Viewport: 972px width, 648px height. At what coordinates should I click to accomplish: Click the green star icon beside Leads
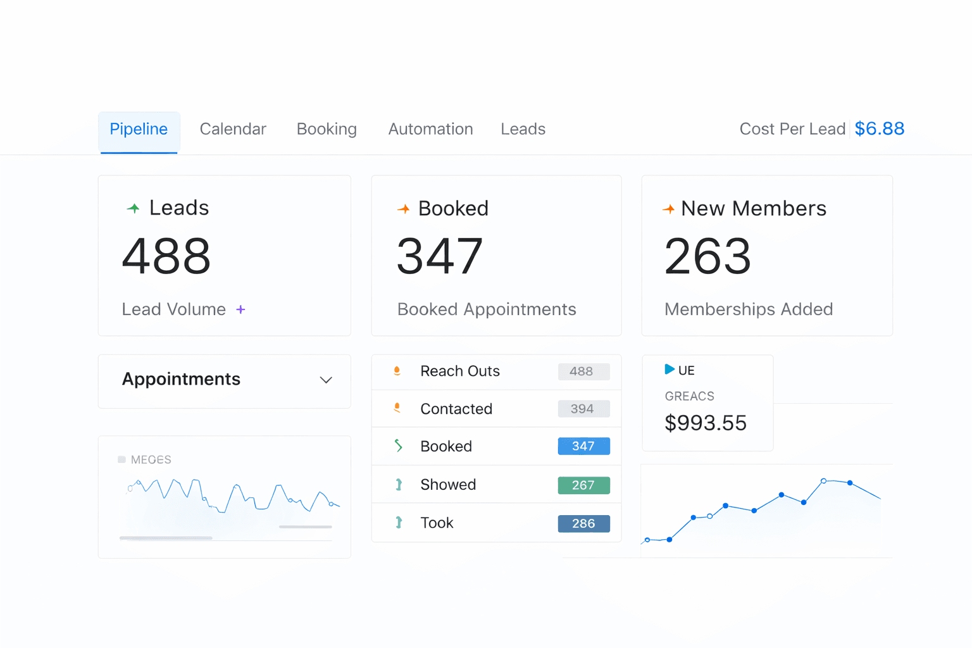pos(133,208)
